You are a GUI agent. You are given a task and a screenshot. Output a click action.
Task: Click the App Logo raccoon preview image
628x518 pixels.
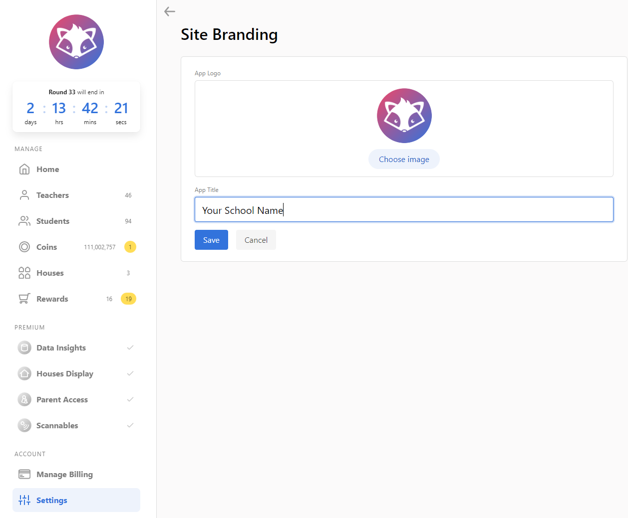pos(404,116)
